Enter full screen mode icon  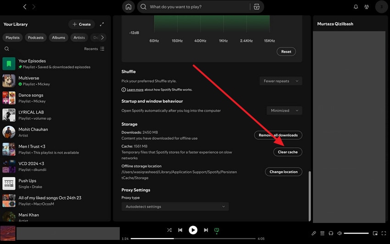[x=384, y=233]
